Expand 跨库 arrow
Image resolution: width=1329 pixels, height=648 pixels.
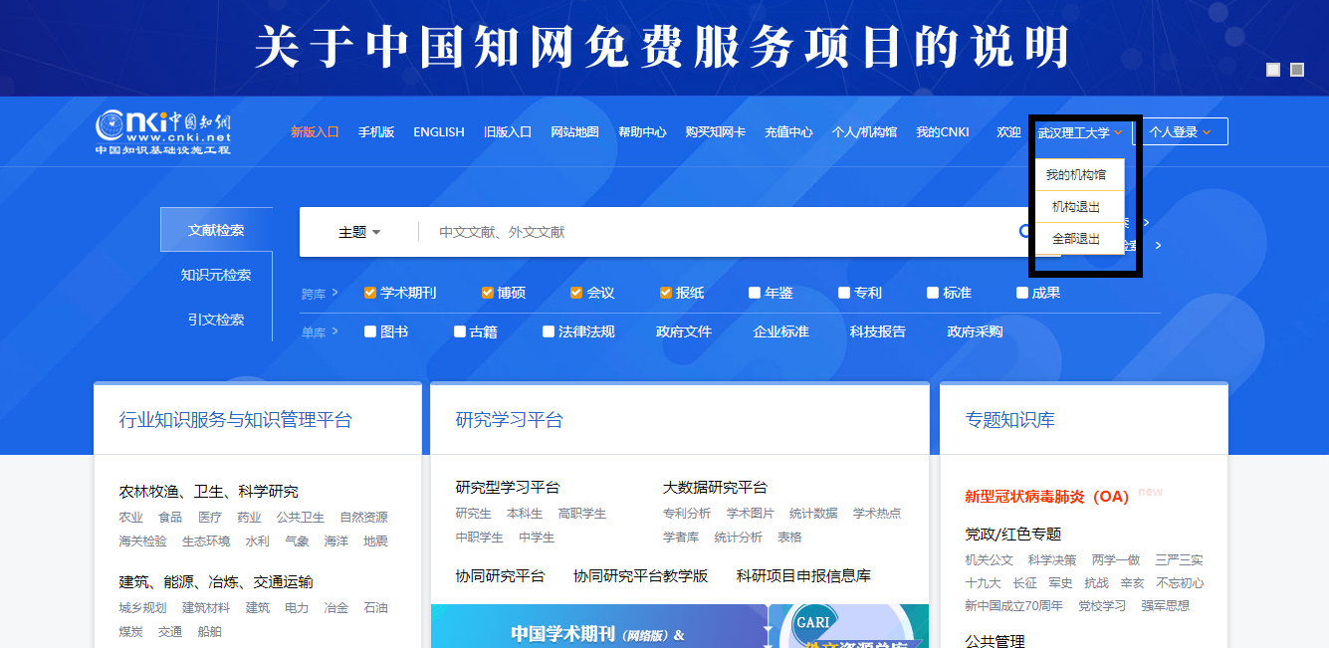click(335, 293)
